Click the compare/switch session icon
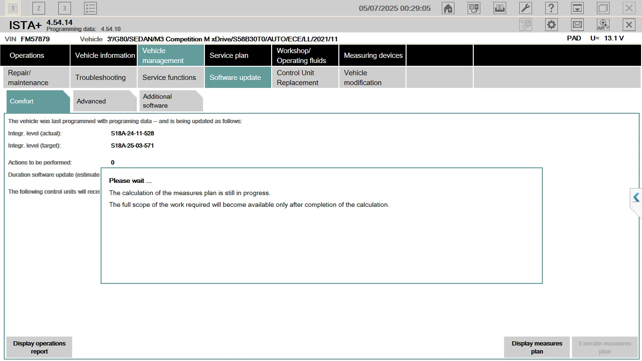Image resolution: width=642 pixels, height=361 pixels. 474,8
